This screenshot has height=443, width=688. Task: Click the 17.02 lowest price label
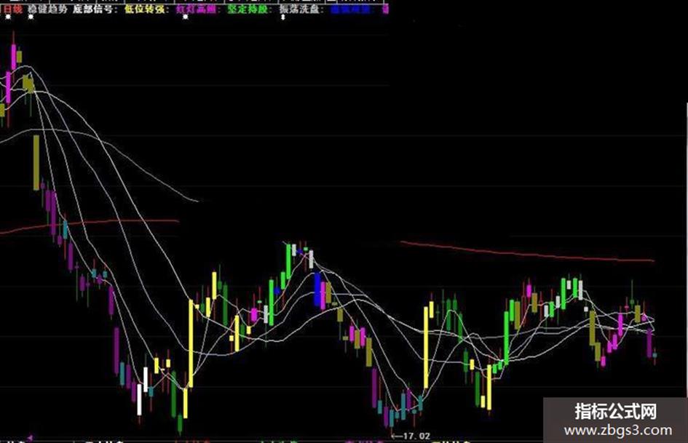point(416,436)
